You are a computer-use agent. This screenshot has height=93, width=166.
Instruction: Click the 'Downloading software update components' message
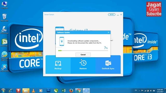pyautogui.click(x=84, y=41)
